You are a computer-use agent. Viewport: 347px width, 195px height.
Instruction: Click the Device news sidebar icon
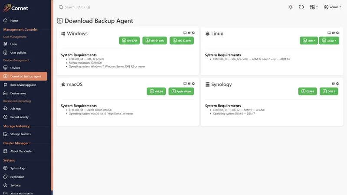coord(6,93)
